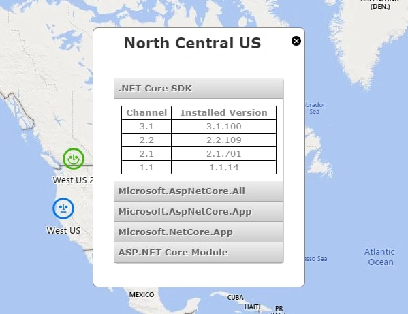Image resolution: width=408 pixels, height=314 pixels.
Task: Click the HAITI map label
Action: [253, 307]
